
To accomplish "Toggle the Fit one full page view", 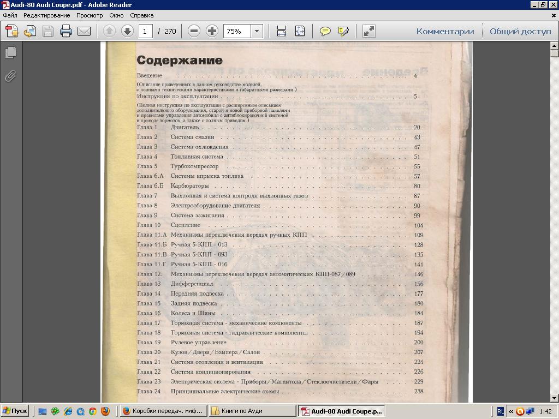I will coord(300,31).
